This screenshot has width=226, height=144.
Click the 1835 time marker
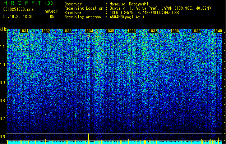110,31
